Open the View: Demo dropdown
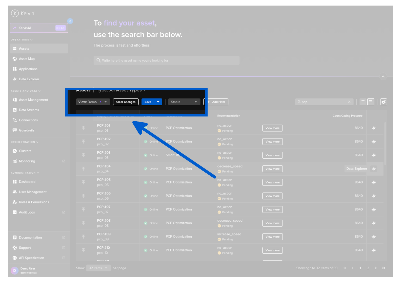Screen dimensions: 401x283 [x=93, y=102]
